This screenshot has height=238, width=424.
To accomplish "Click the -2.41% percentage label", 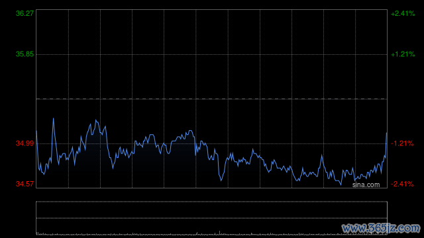I will [x=402, y=184].
